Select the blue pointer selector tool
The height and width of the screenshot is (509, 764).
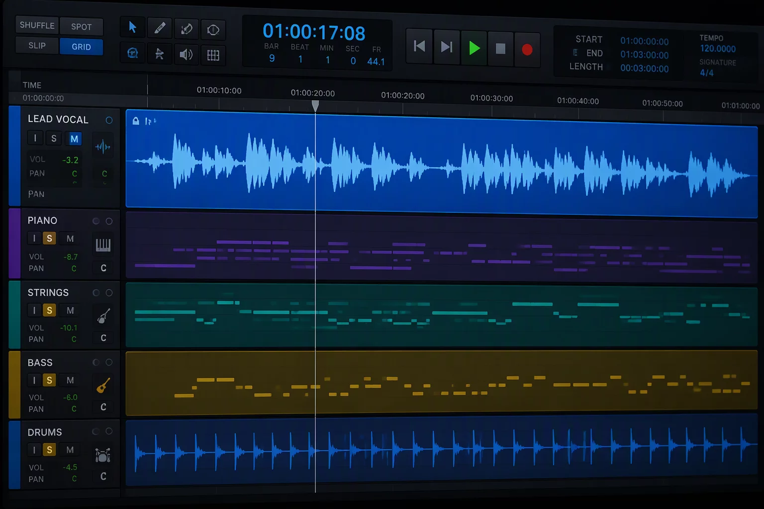(x=133, y=27)
